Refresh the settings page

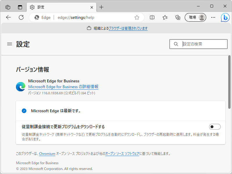21,17
